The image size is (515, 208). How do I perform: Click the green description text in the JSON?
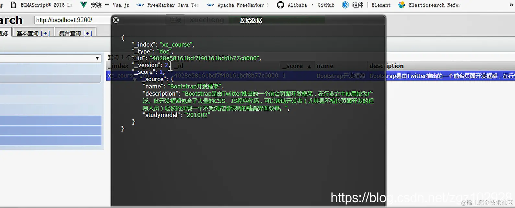pyautogui.click(x=258, y=101)
